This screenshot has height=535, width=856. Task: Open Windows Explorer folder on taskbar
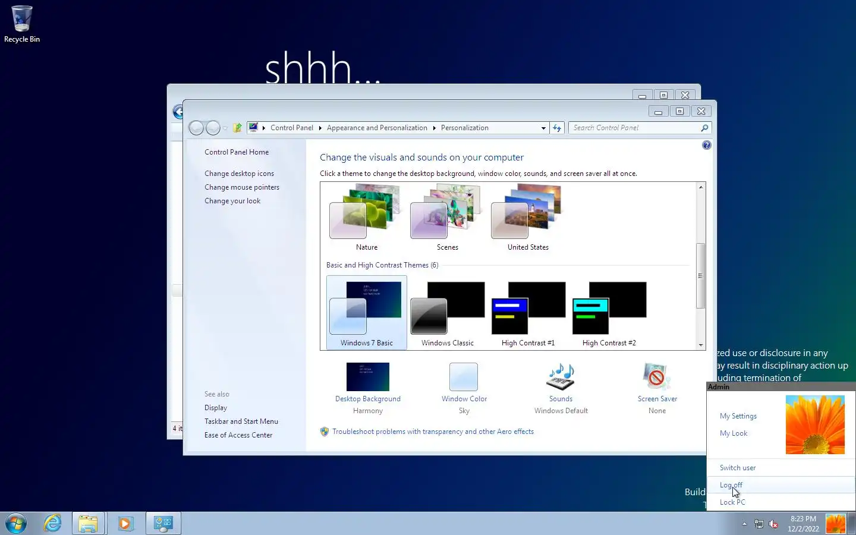coord(88,523)
